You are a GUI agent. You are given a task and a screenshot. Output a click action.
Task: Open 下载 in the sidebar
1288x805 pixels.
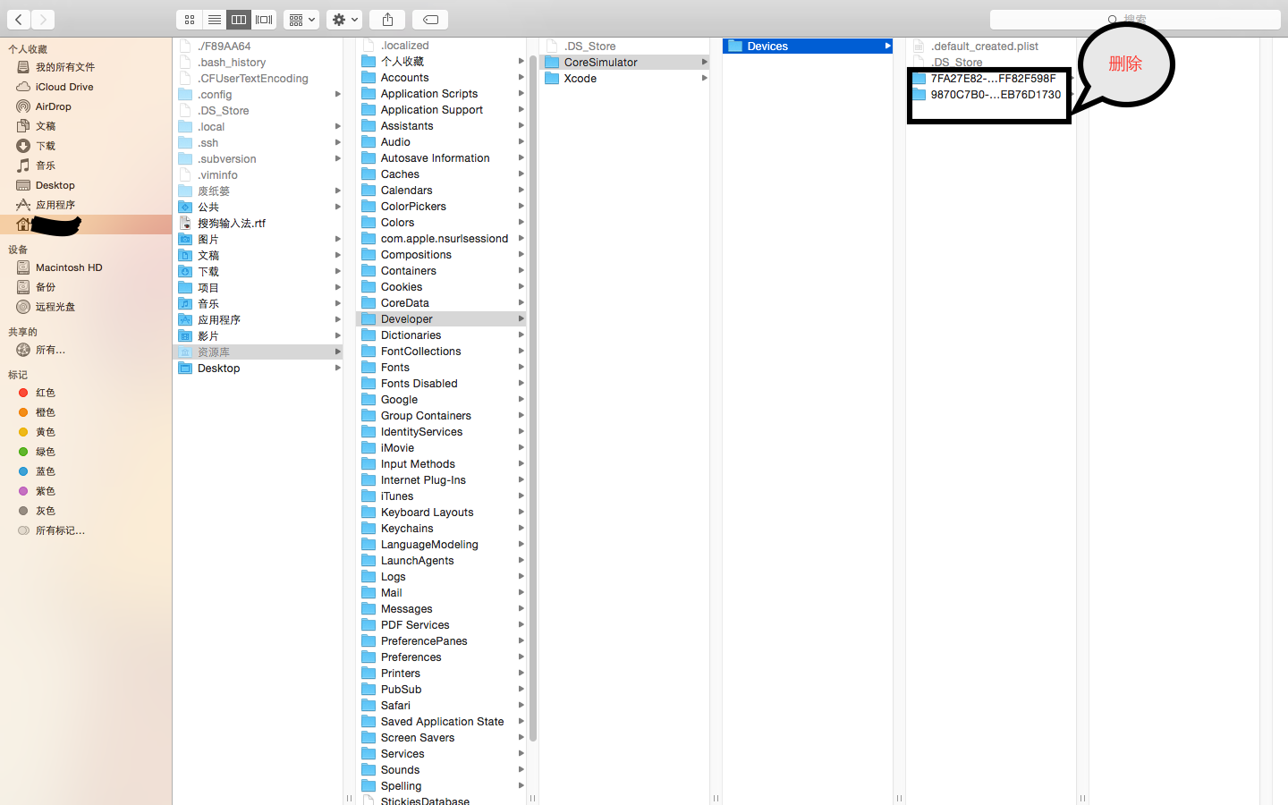point(86,146)
